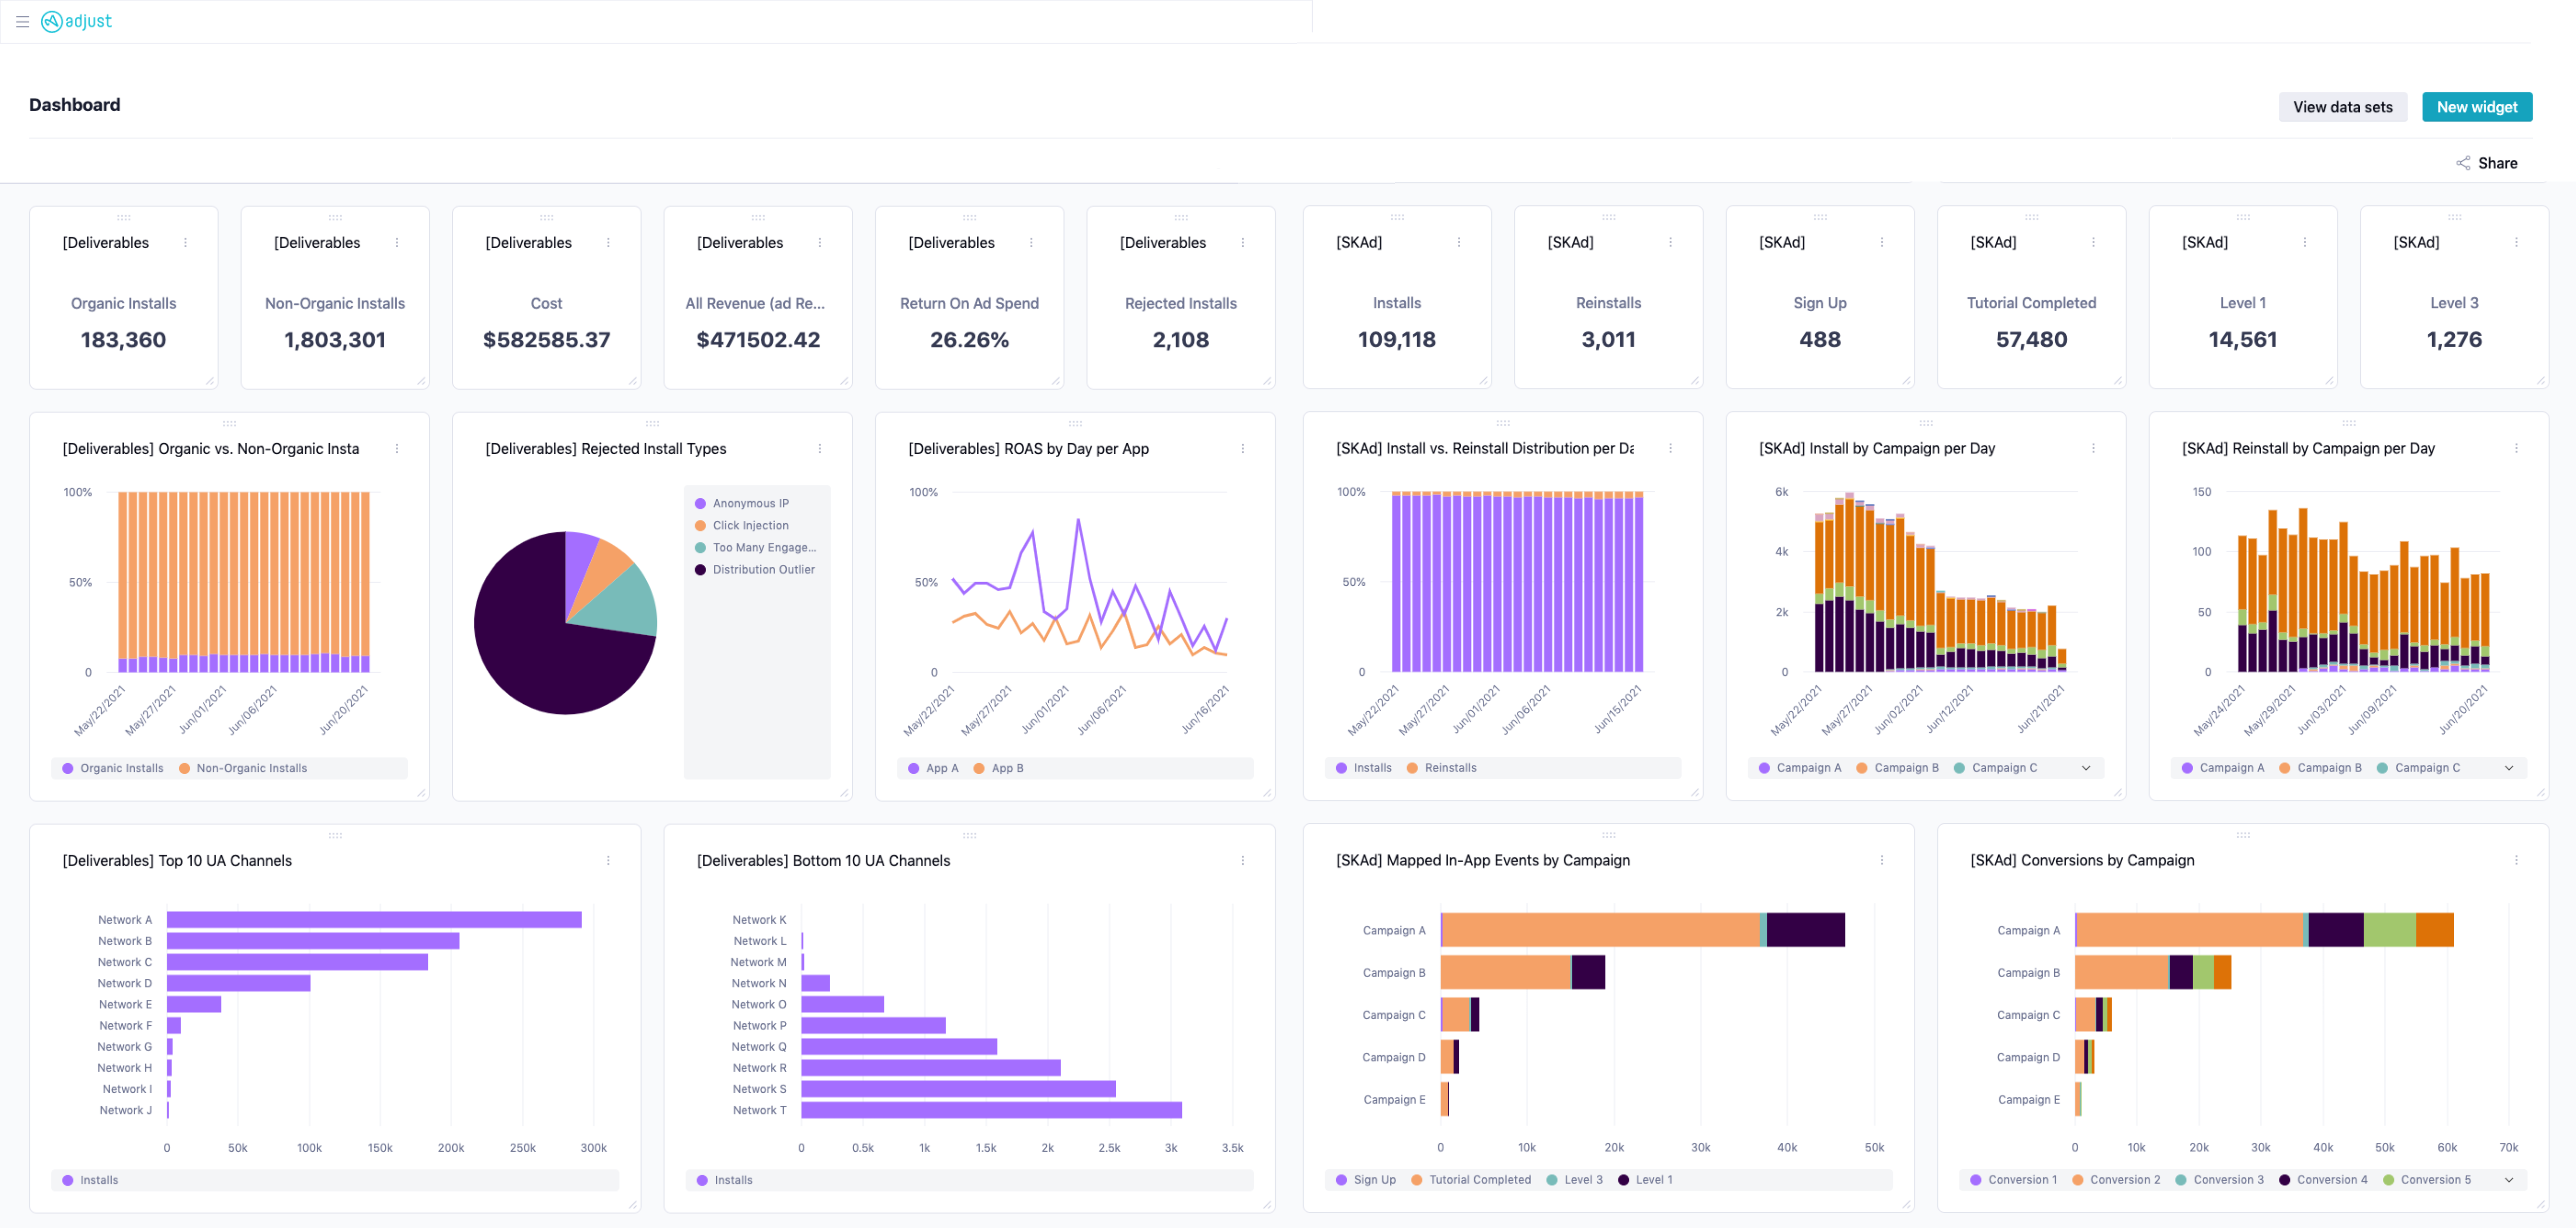Toggle App A series in ROAS legend
2576x1228 pixels.
click(933, 768)
